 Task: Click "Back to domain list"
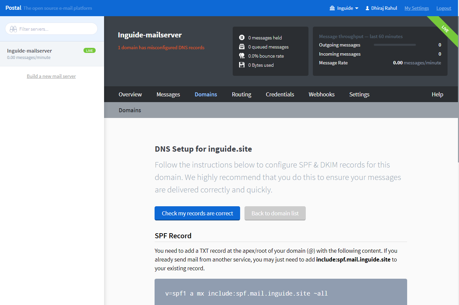point(275,213)
